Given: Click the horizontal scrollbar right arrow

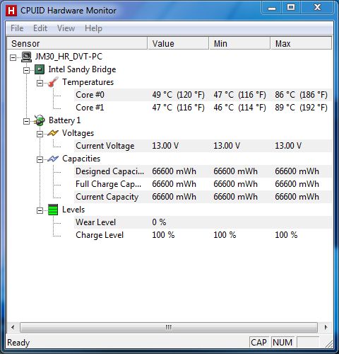Looking at the screenshot, I should pyautogui.click(x=326, y=327).
